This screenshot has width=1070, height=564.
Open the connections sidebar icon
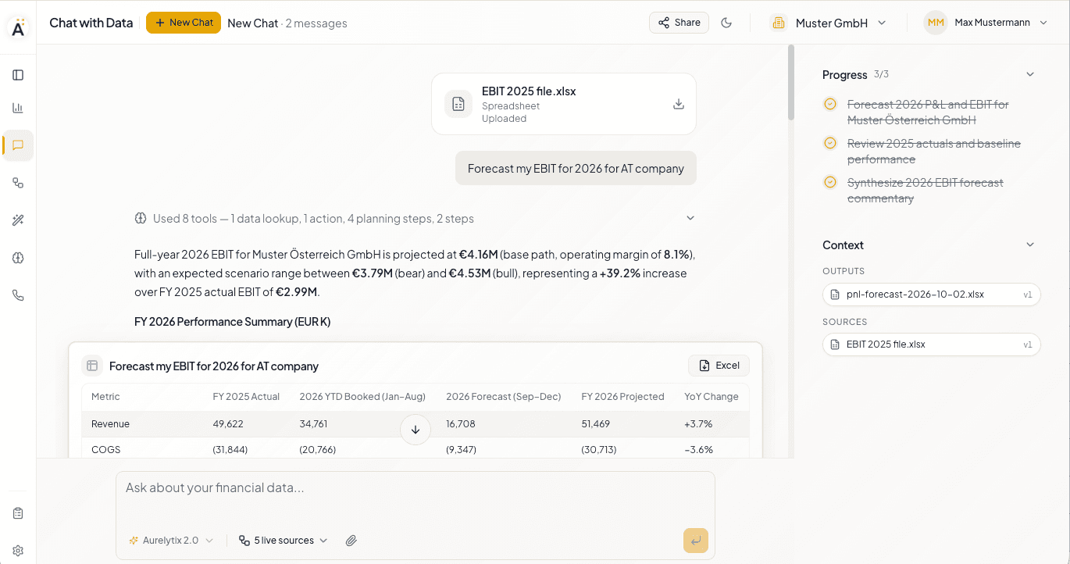[x=18, y=183]
